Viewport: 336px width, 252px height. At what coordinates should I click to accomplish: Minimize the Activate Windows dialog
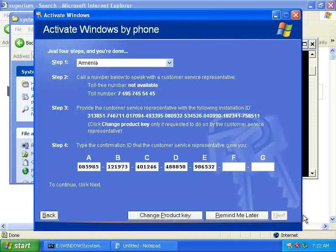pyautogui.click(x=276, y=15)
